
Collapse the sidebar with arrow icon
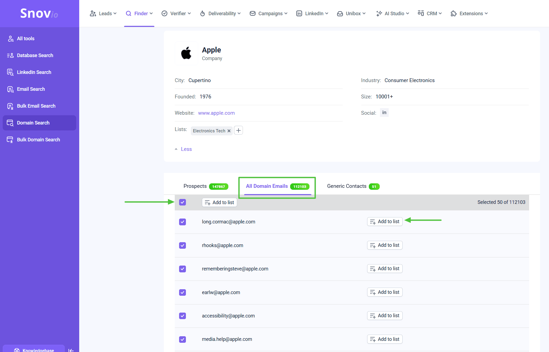click(71, 350)
